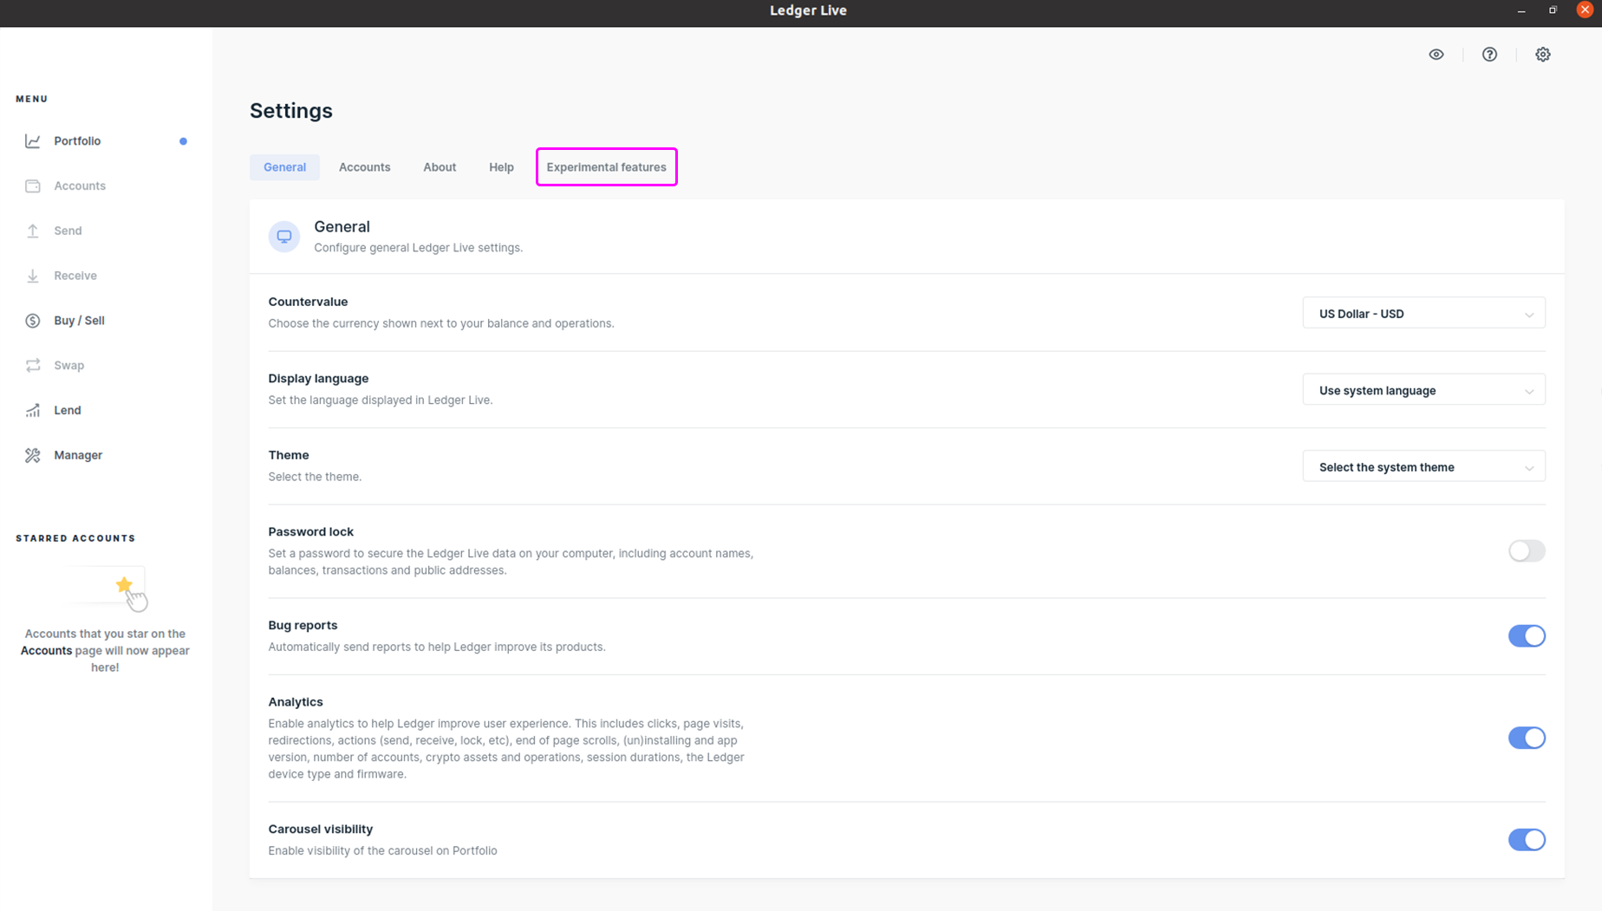Click the General section monitor icon
This screenshot has width=1602, height=911.
284,236
